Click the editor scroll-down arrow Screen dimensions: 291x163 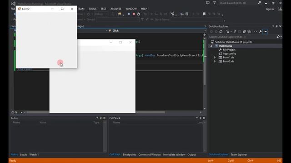point(205,109)
